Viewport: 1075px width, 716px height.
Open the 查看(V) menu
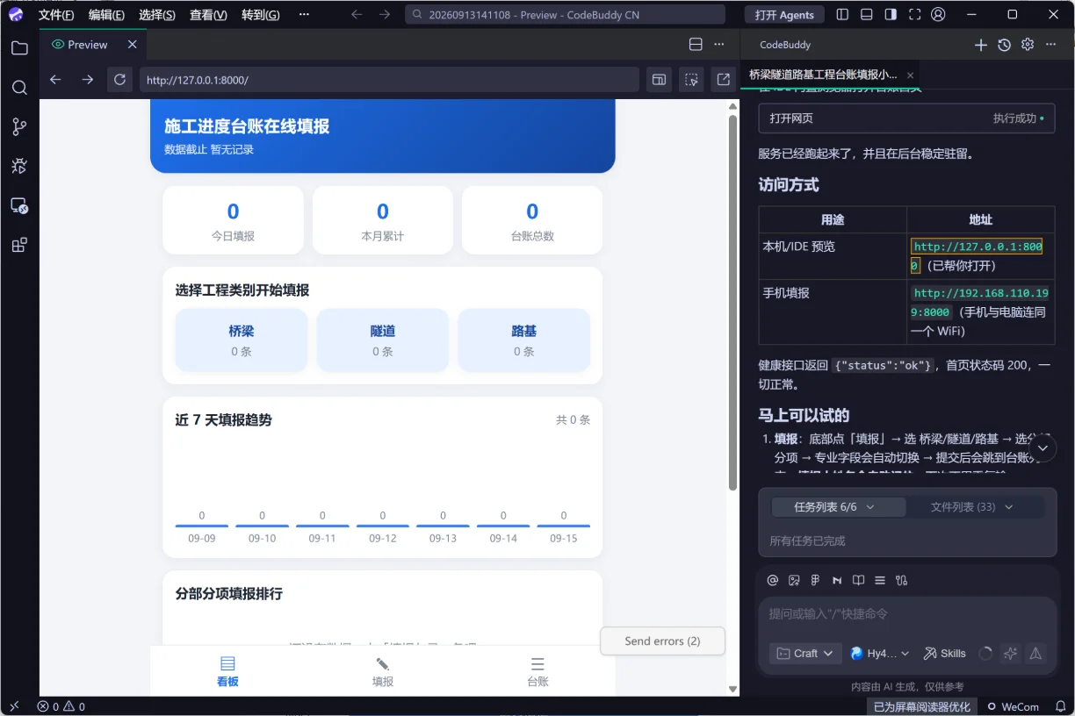pos(208,15)
